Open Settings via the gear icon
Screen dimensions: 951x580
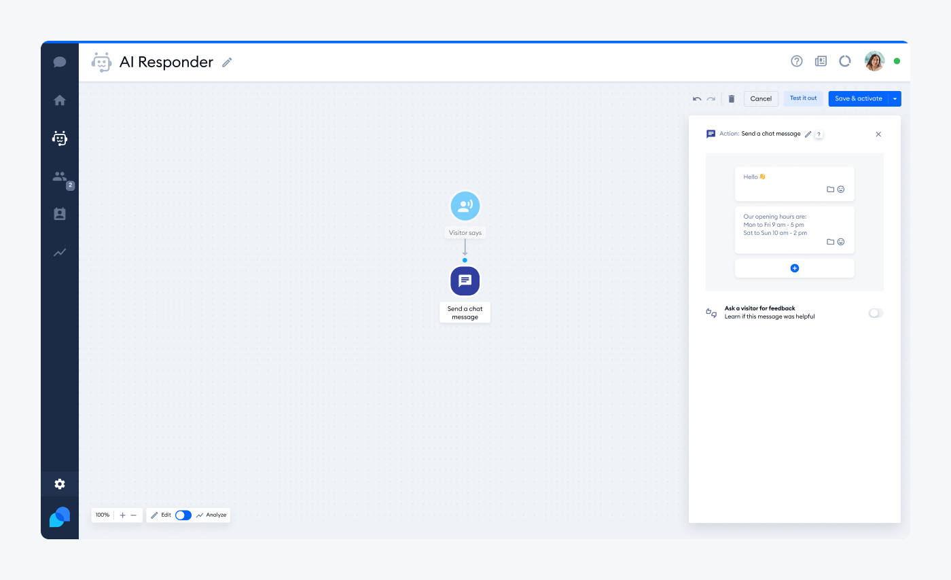60,484
